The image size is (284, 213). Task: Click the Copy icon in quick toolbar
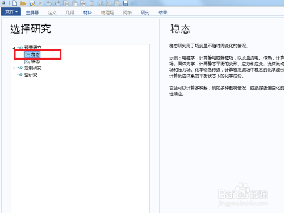coord(66,3)
